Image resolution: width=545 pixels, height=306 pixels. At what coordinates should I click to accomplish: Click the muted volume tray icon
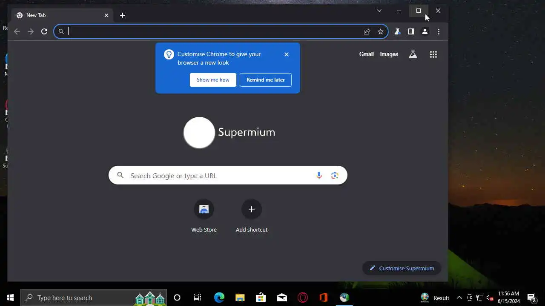(490, 297)
